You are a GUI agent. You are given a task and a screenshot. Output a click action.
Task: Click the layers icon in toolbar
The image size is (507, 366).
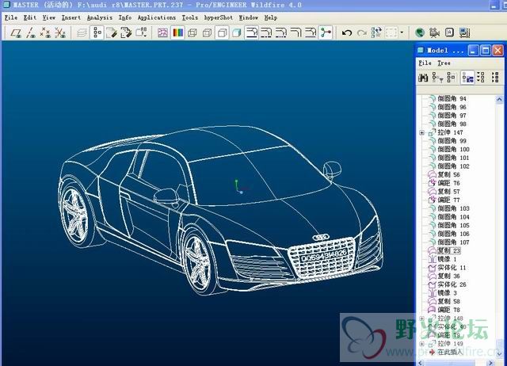tap(82, 32)
